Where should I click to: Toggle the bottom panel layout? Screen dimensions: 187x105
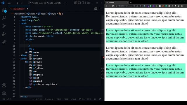pos(79,3)
